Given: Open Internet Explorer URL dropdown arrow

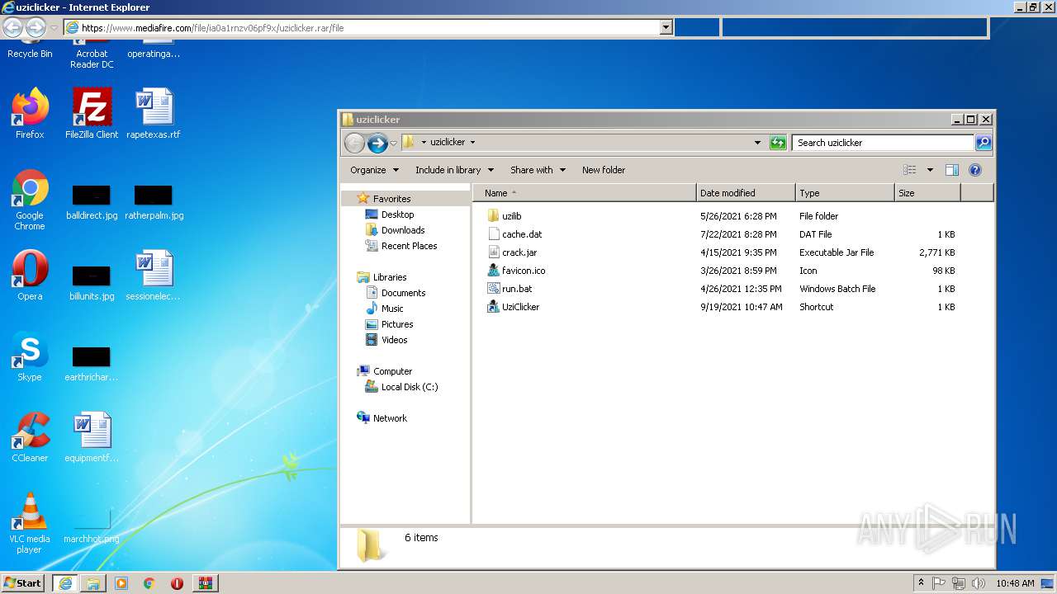Looking at the screenshot, I should click(666, 27).
